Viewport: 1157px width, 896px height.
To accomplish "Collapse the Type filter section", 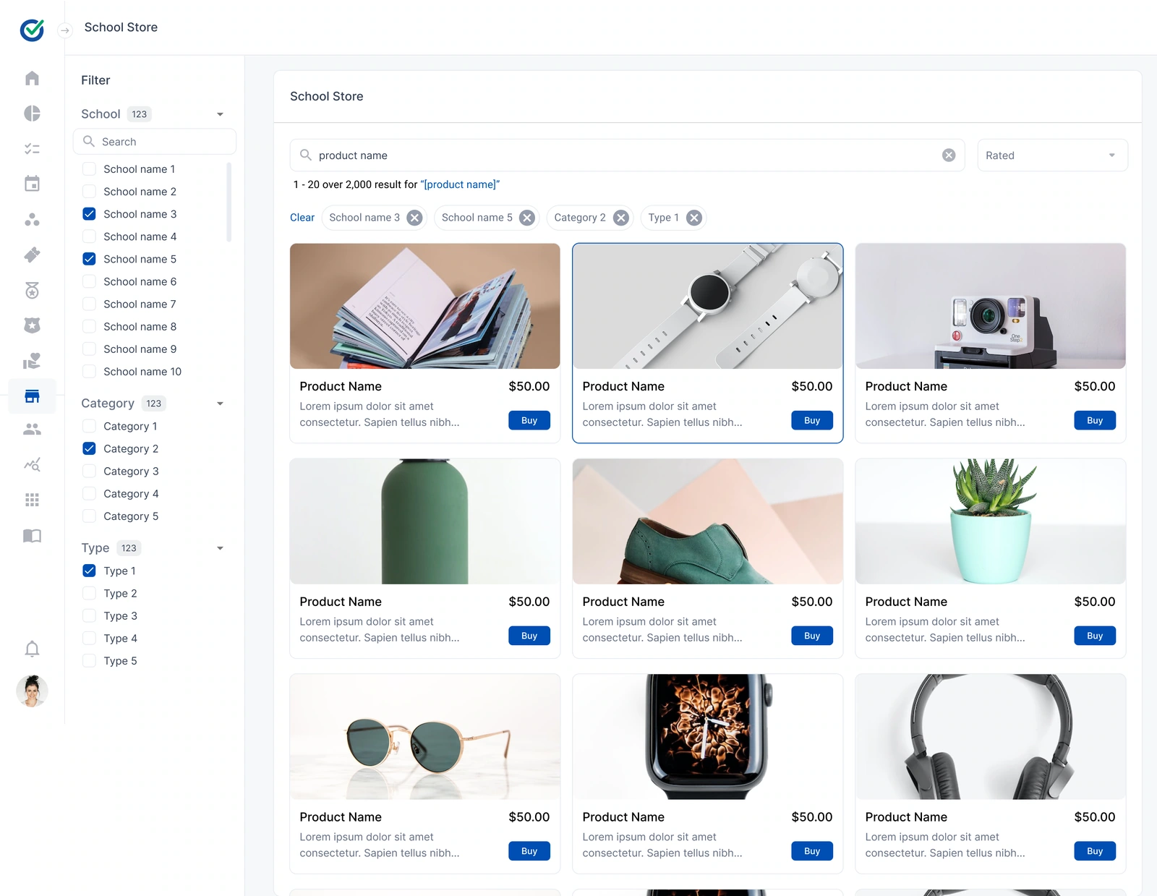I will (x=221, y=548).
